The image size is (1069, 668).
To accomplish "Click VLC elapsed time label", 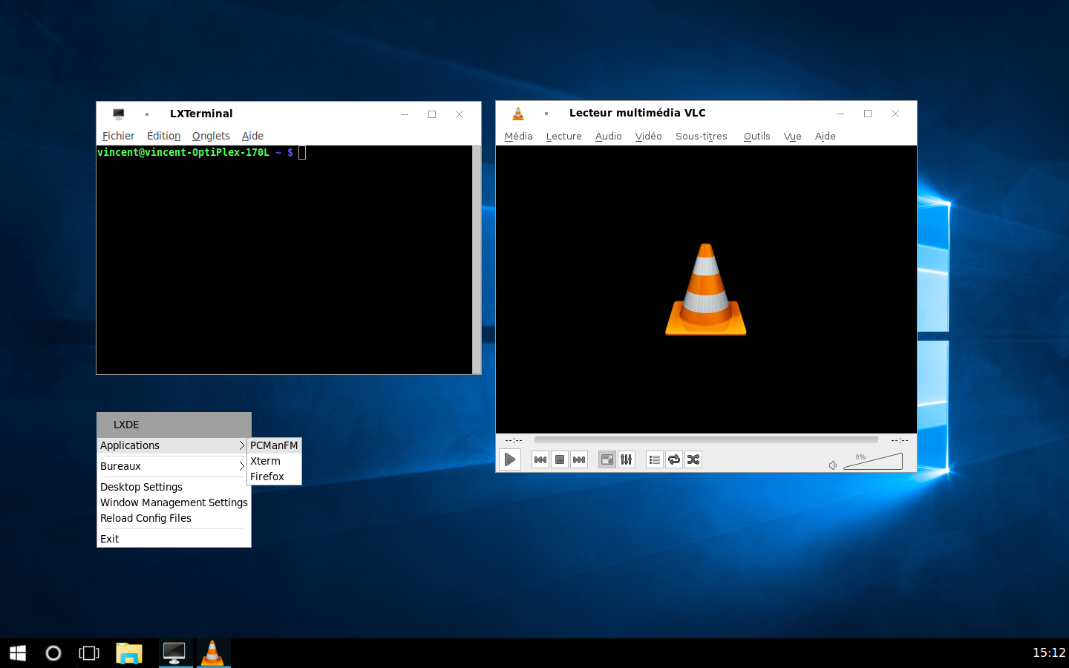I will pyautogui.click(x=514, y=440).
